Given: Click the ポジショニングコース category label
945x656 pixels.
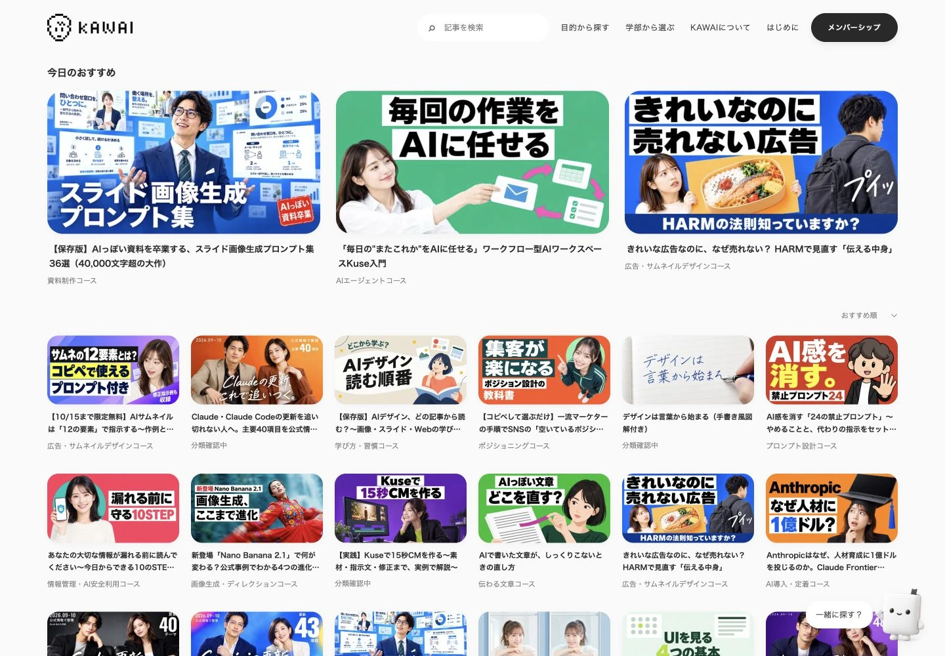Looking at the screenshot, I should [514, 446].
